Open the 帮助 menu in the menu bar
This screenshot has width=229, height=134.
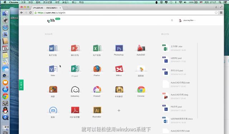(81, 2)
